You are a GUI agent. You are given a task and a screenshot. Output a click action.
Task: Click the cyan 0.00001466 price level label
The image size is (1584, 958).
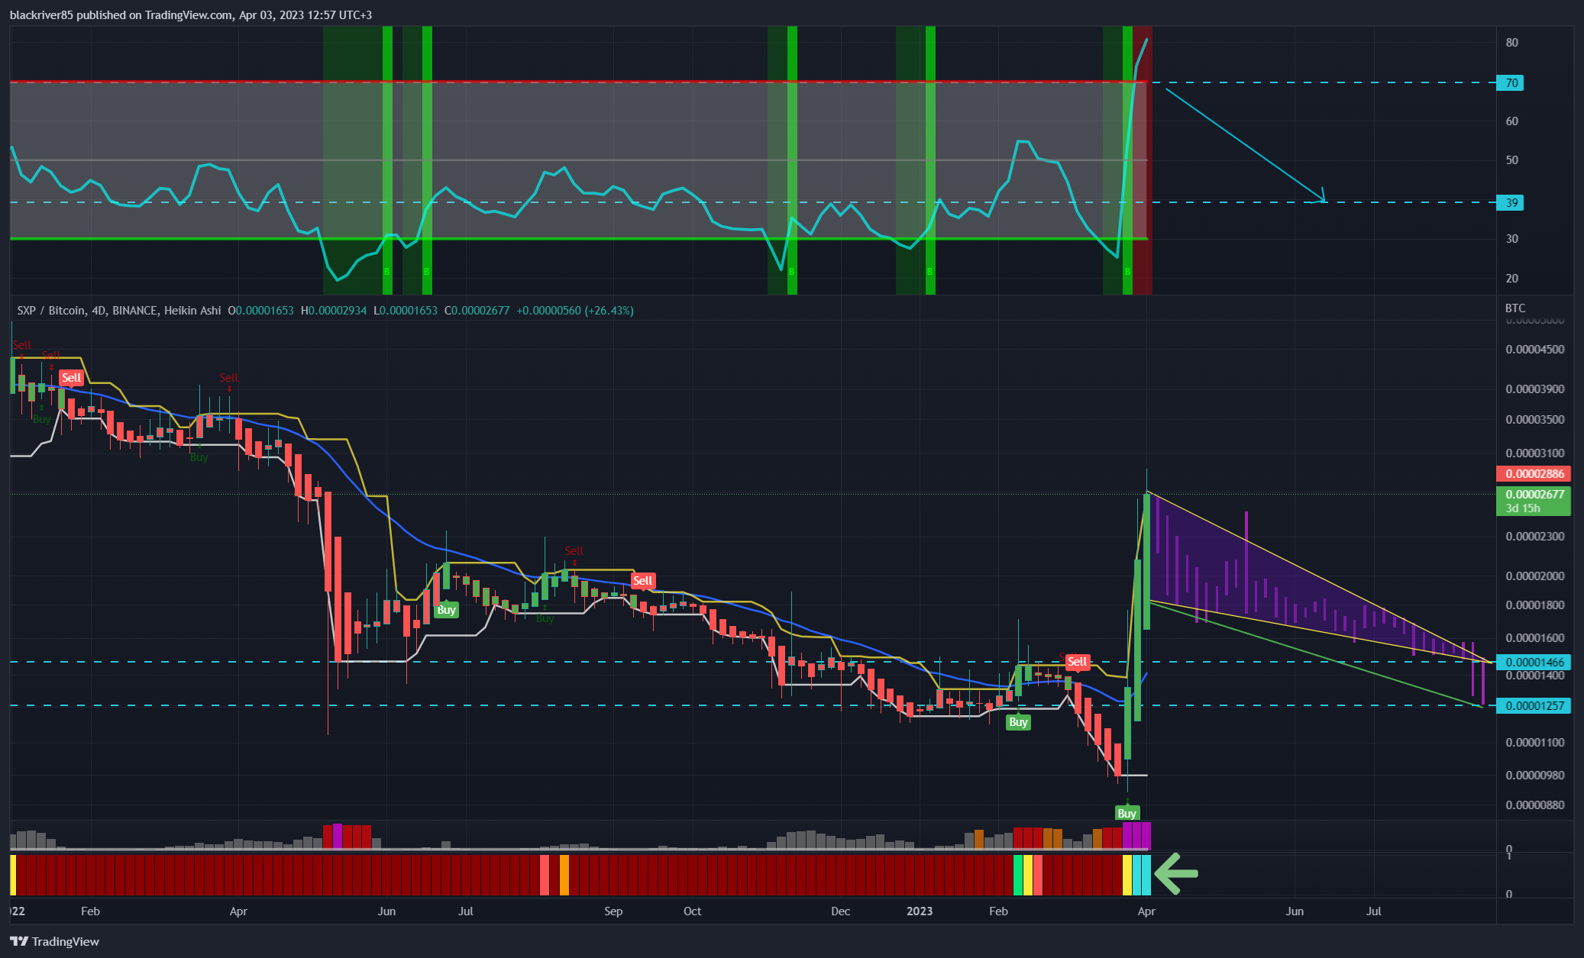pos(1534,662)
